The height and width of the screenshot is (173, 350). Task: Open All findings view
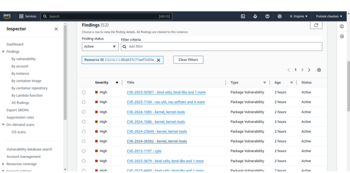click(x=20, y=103)
